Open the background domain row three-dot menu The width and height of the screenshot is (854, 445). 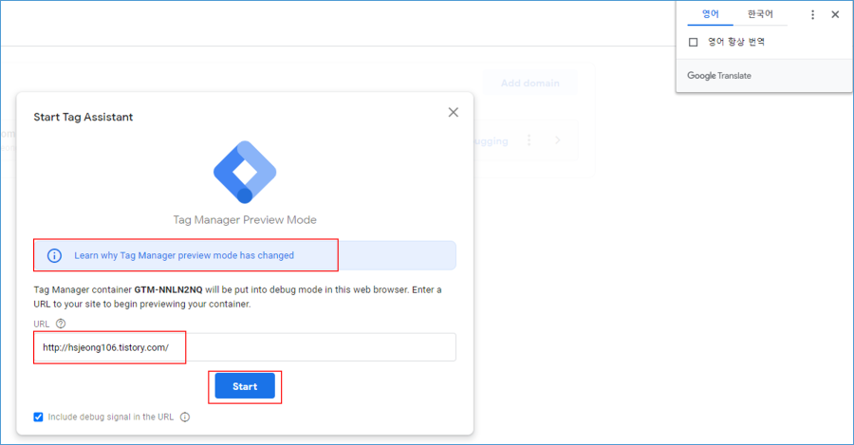point(529,140)
